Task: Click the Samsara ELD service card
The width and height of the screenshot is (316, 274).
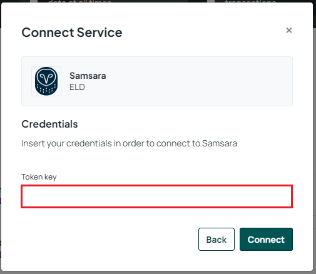Action: click(x=157, y=81)
